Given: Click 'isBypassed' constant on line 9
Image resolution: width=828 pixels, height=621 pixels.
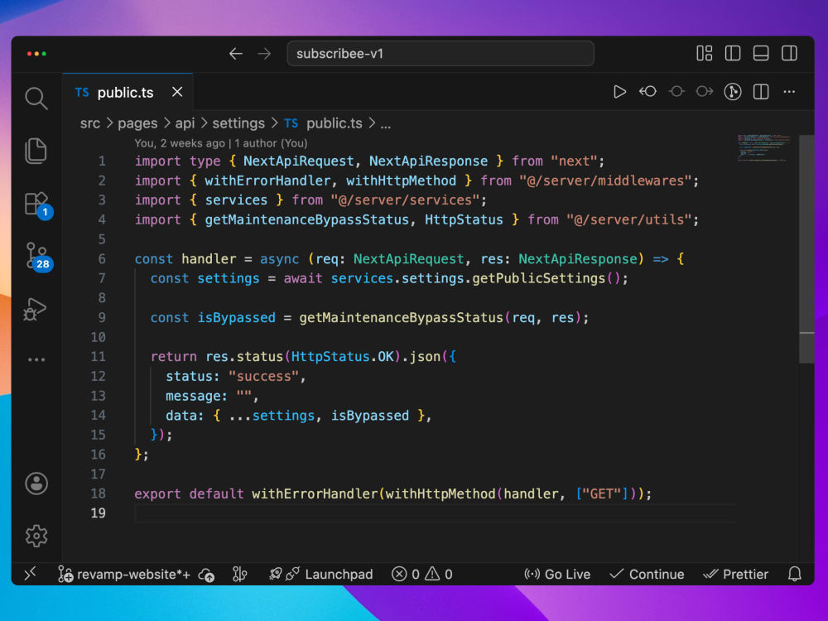Looking at the screenshot, I should (x=237, y=317).
